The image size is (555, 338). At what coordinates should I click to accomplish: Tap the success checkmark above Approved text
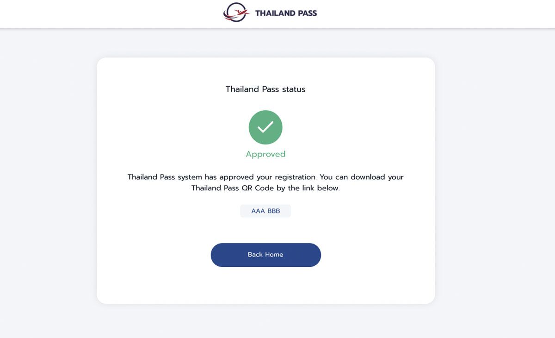265,127
